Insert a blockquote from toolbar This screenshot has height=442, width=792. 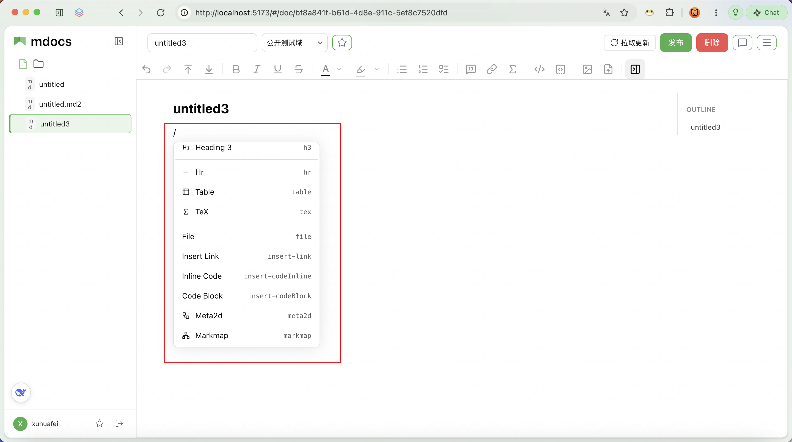pyautogui.click(x=471, y=70)
